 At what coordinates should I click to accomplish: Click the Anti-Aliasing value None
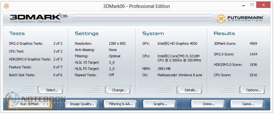point(112,50)
